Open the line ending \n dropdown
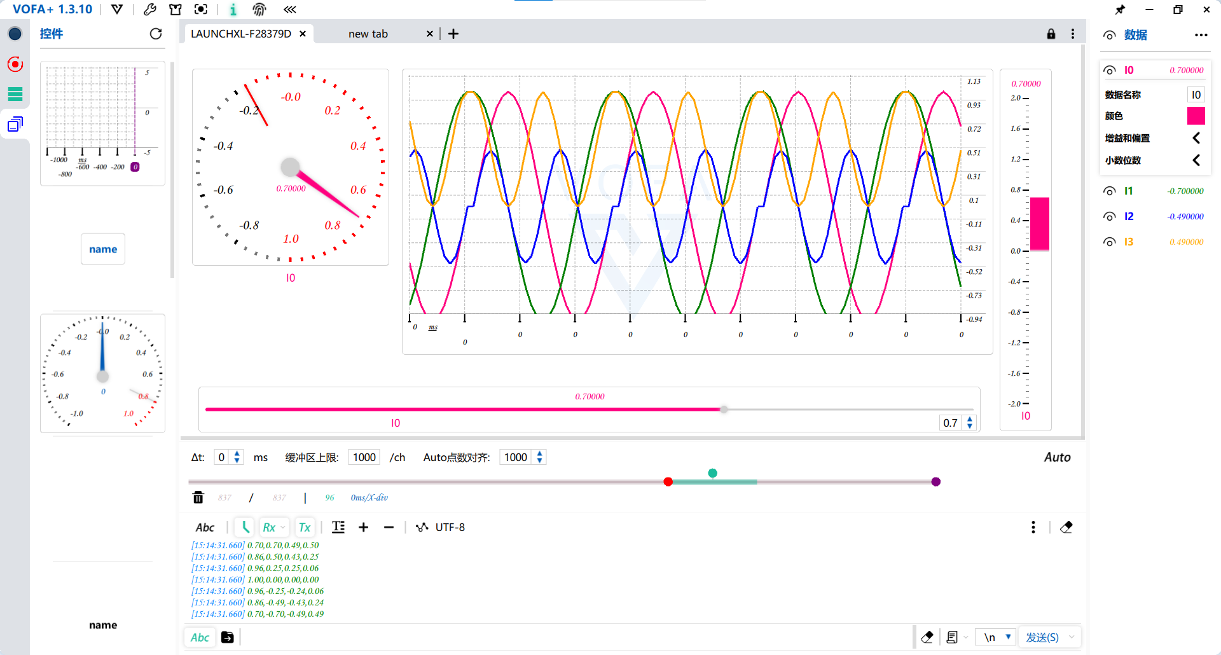1221x655 pixels. tap(996, 637)
